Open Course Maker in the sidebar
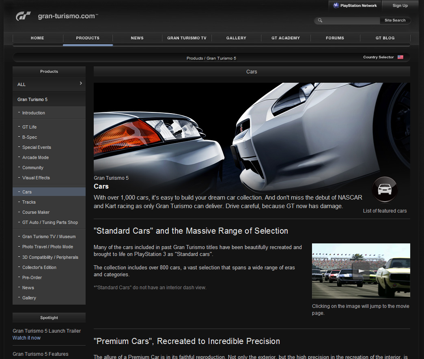This screenshot has height=359, width=424. (36, 212)
